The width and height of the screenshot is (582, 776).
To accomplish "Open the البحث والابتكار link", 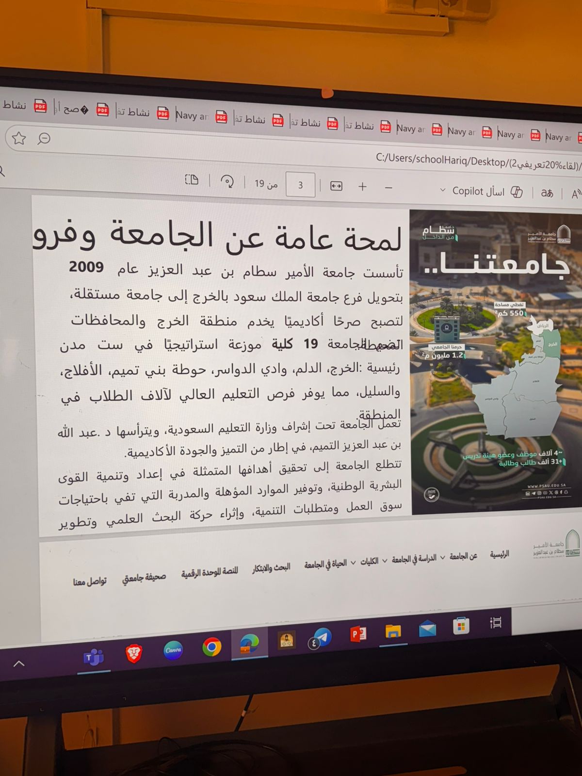I will point(271,568).
